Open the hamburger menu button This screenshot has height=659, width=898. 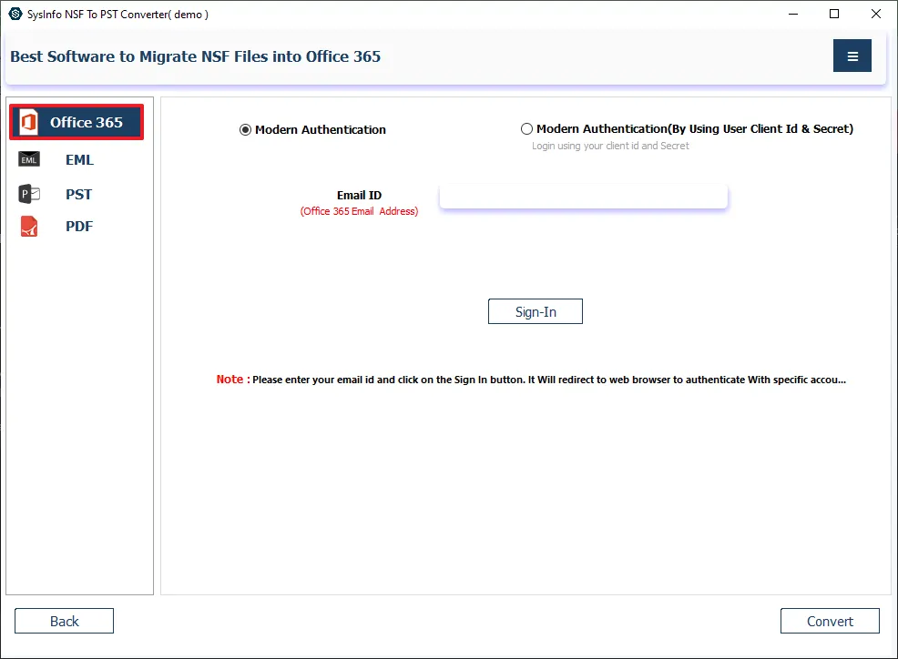pyautogui.click(x=852, y=56)
